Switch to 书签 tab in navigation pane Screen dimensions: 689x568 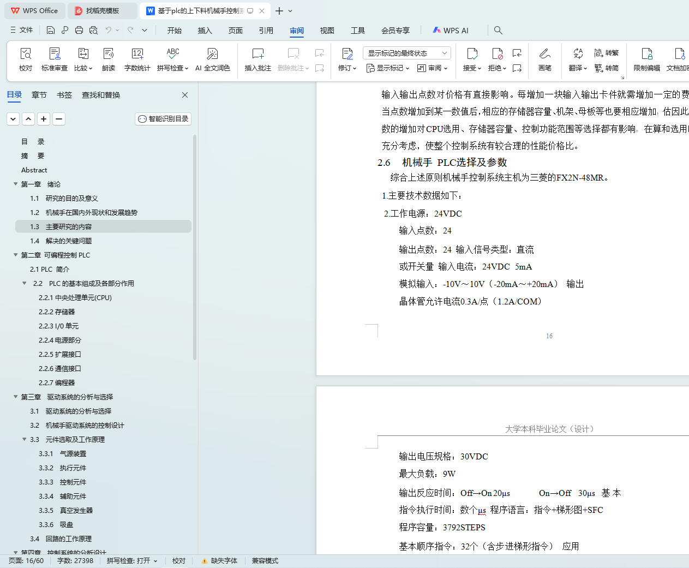[64, 95]
